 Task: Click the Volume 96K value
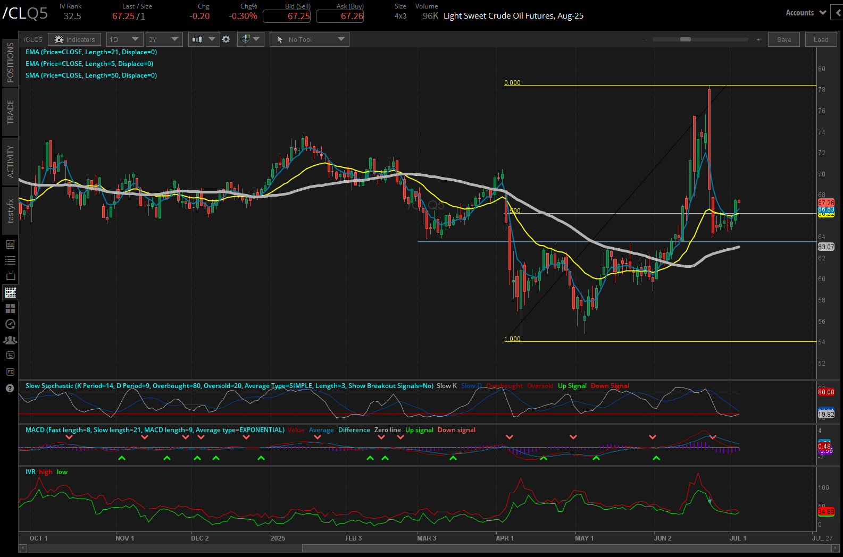tap(430, 16)
